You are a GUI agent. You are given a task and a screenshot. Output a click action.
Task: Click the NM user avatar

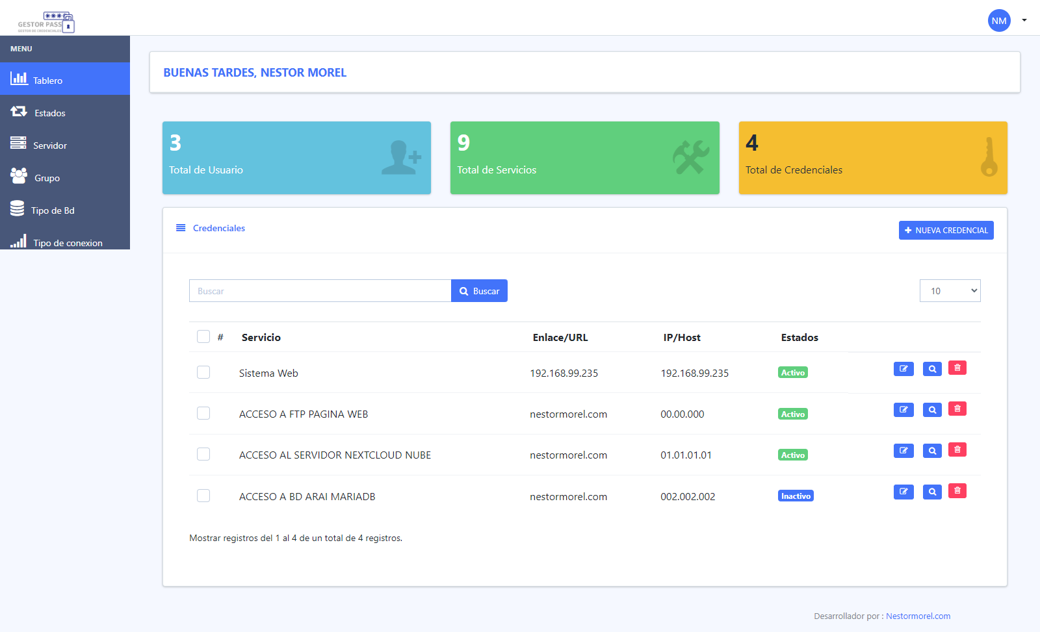click(x=999, y=21)
